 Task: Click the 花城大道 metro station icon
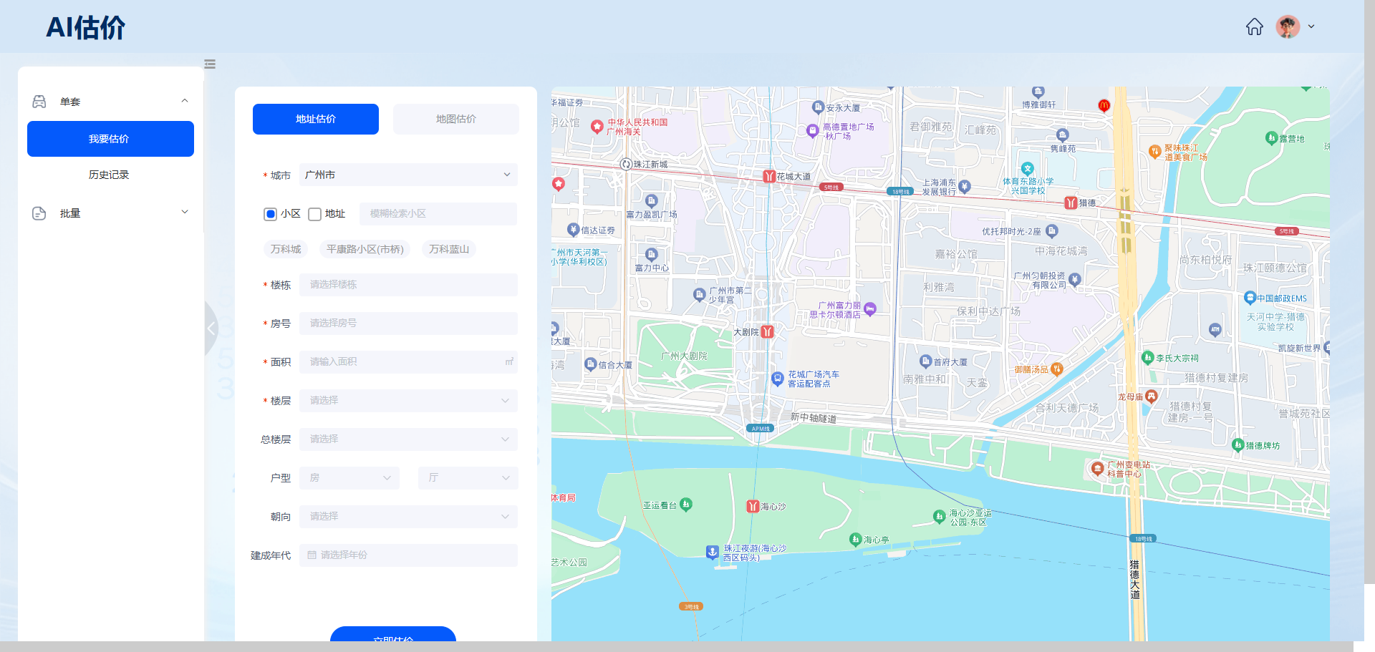[x=768, y=176]
